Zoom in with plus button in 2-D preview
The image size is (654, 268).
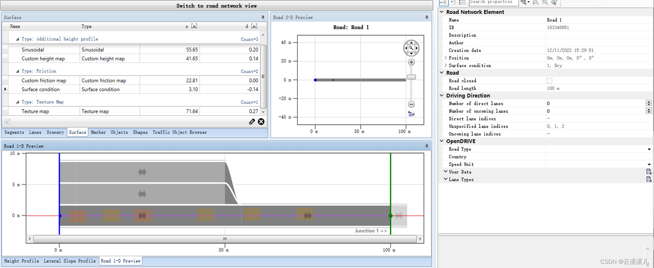(411, 62)
